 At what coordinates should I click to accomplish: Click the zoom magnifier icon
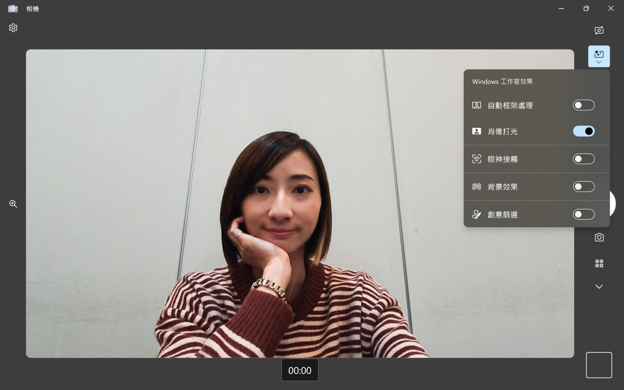point(13,204)
